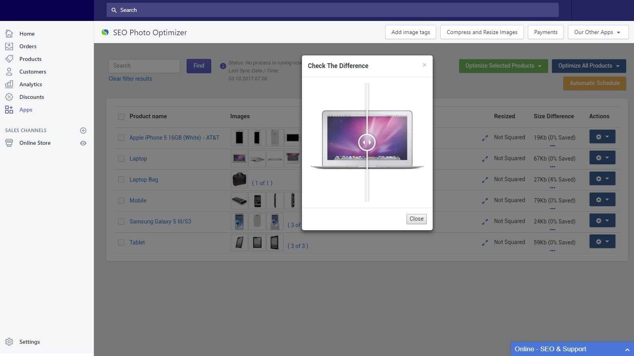Image resolution: width=634 pixels, height=356 pixels.
Task: Check the Mobile row checkbox
Action: tap(121, 201)
